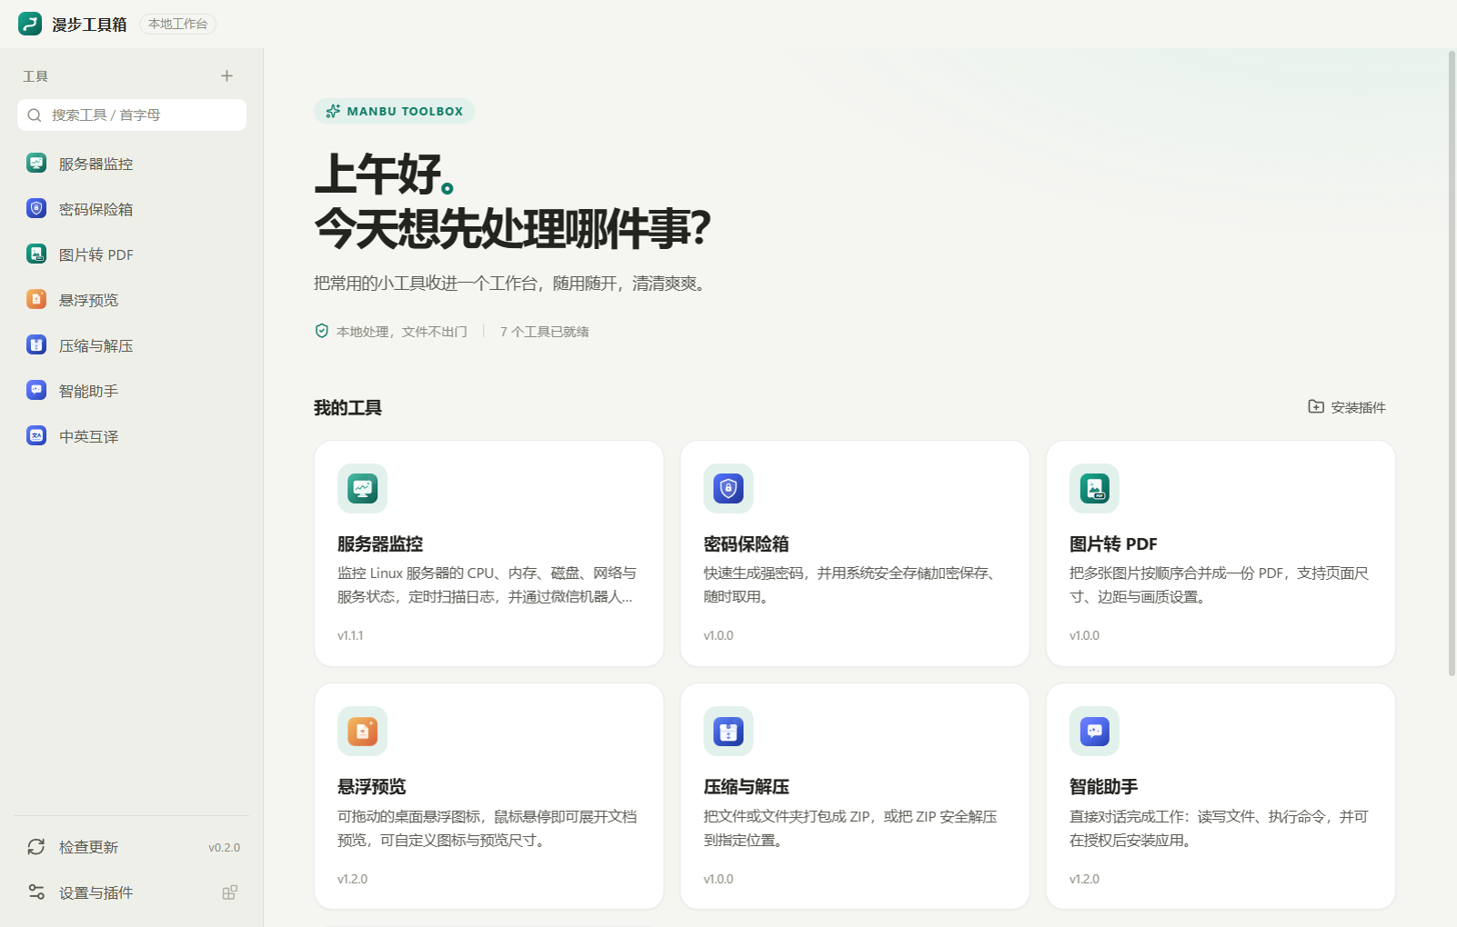1457x927 pixels.
Task: Open 密码保险箱 sidebar icon
Action: 36,209
